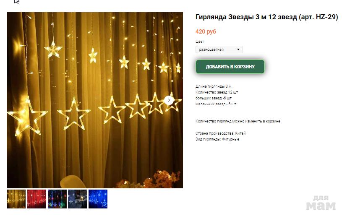Select the white stars garland thumbnail
Screen dimensions: 342x216
click(78, 199)
